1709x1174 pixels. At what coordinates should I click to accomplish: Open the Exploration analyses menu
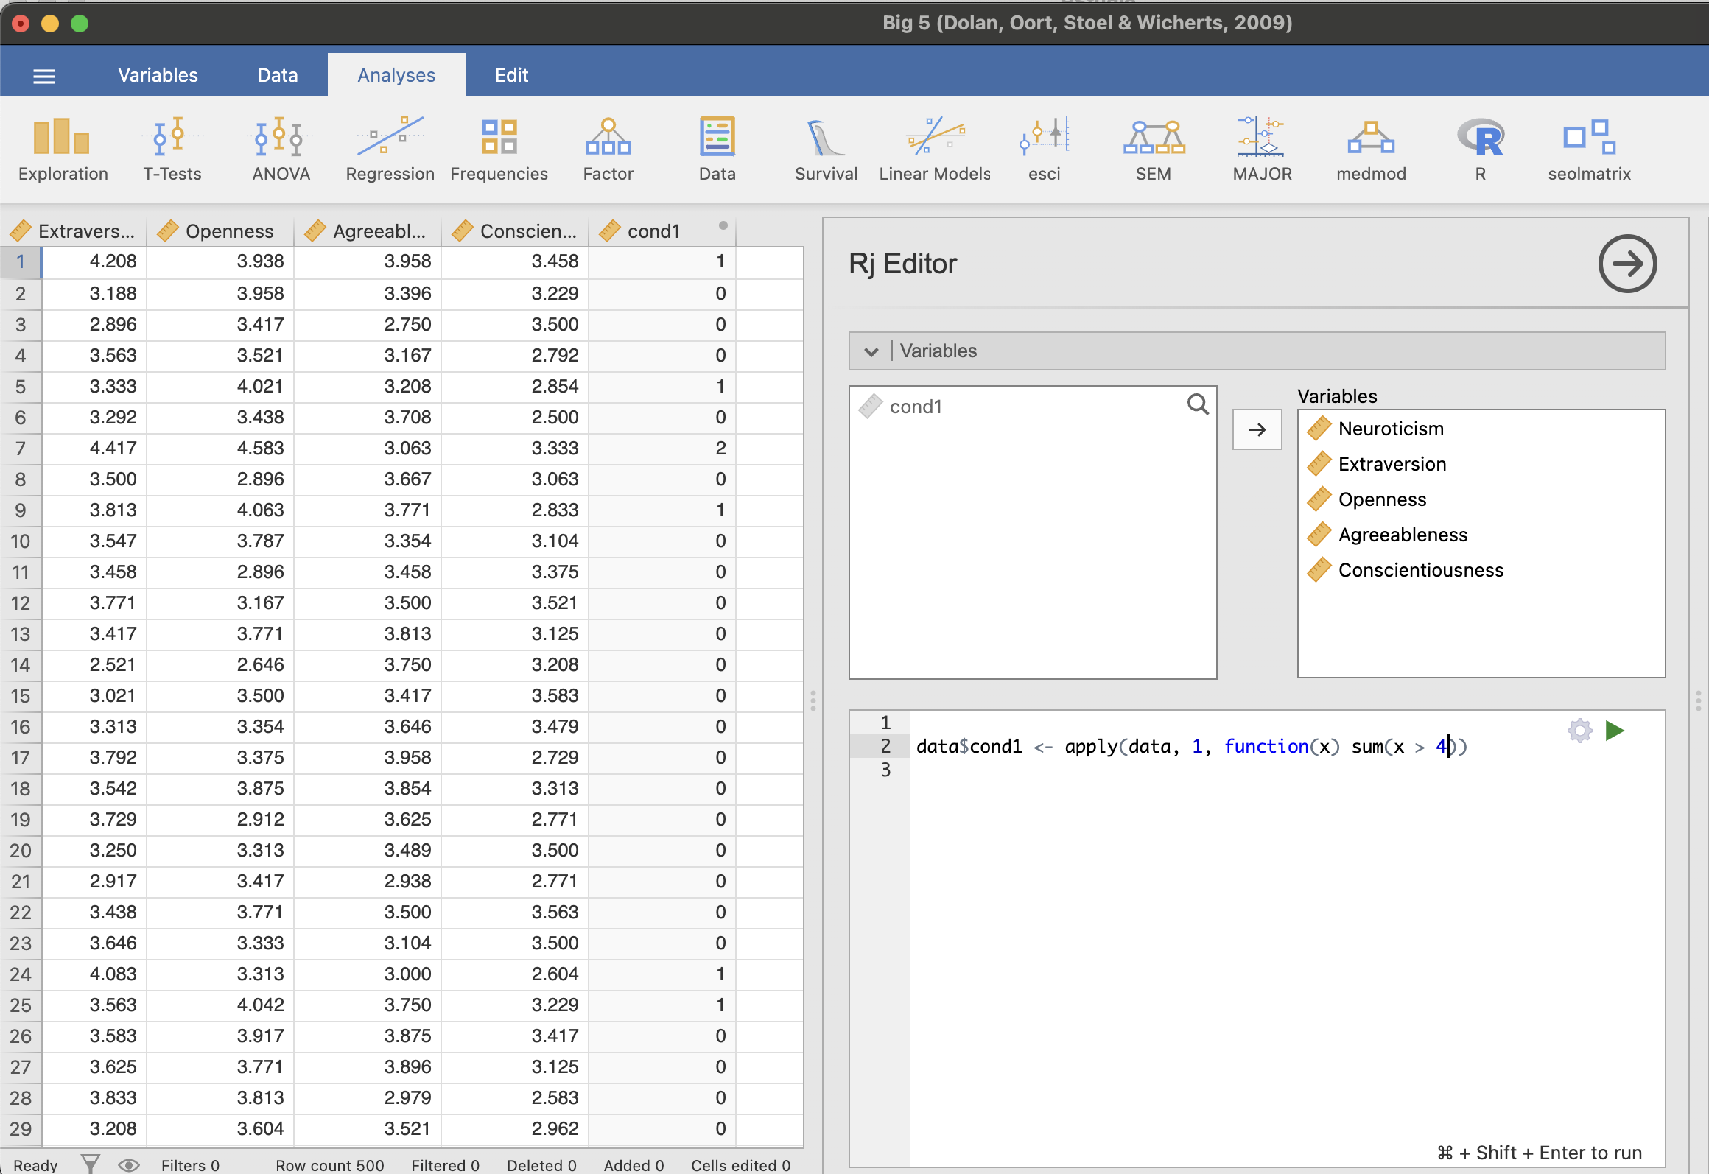click(x=63, y=149)
